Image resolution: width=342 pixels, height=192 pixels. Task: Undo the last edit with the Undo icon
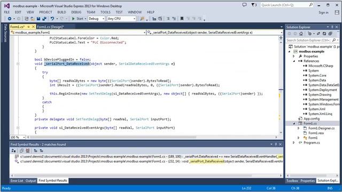pyautogui.click(x=52, y=19)
